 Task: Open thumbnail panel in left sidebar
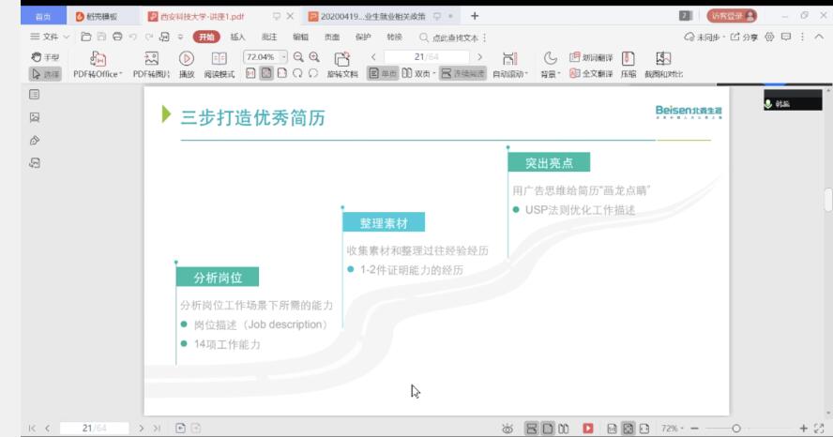coord(35,117)
